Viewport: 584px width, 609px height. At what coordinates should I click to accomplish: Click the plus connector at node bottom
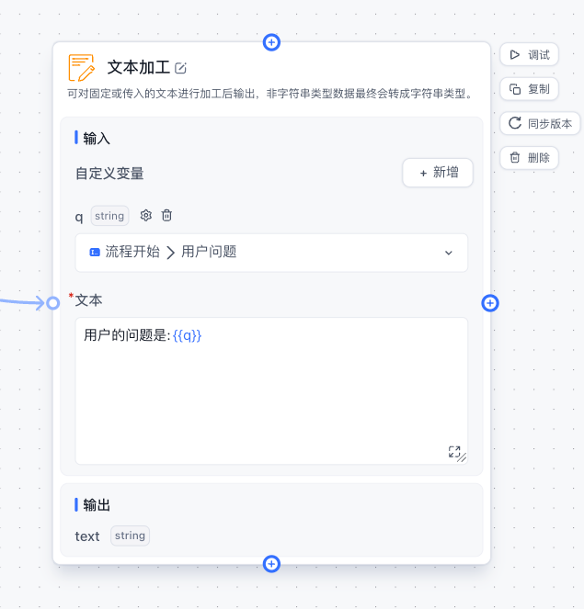pyautogui.click(x=271, y=564)
